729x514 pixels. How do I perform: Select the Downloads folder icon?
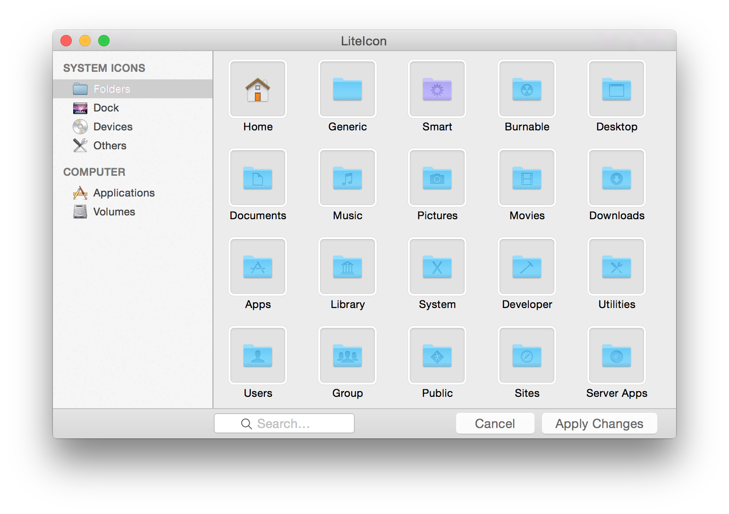[617, 178]
